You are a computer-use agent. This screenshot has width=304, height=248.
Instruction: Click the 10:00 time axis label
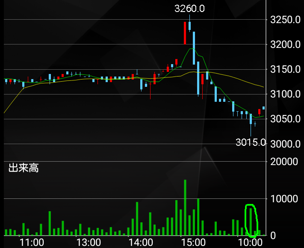click(250, 242)
